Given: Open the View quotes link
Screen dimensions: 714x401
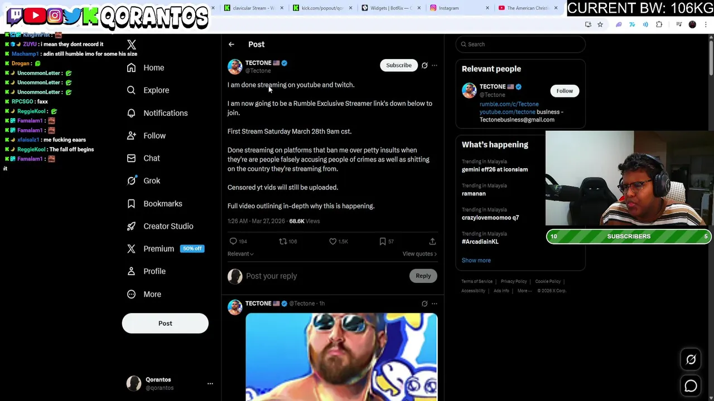Looking at the screenshot, I should pyautogui.click(x=419, y=254).
